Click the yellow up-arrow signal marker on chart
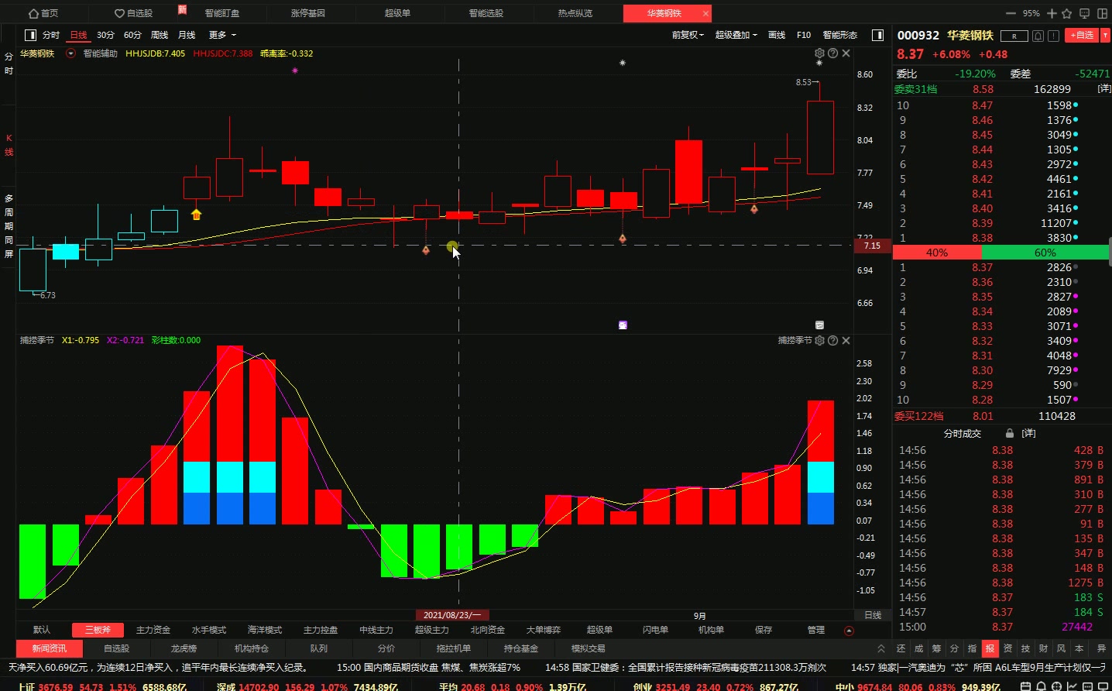 (x=196, y=215)
